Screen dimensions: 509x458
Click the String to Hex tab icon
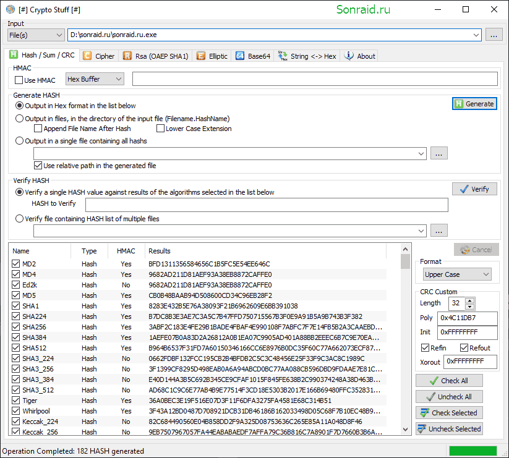coord(283,56)
